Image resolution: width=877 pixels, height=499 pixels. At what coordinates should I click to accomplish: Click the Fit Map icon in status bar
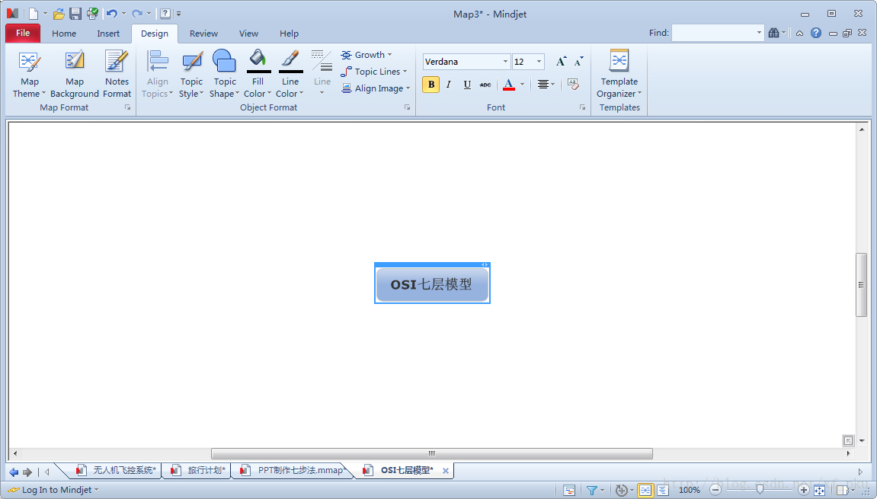click(x=819, y=490)
